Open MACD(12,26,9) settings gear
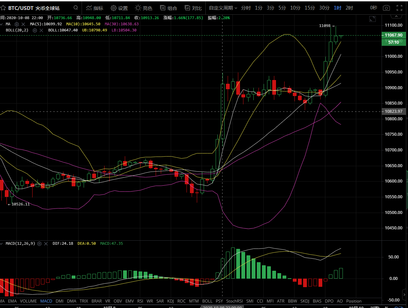Image resolution: width=408 pixels, height=308 pixels. (x=39, y=243)
